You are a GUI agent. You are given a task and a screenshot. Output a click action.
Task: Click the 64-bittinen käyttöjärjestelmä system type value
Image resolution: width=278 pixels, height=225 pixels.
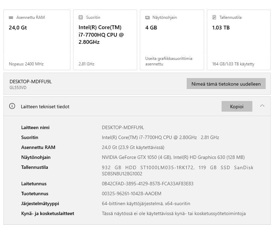pyautogui.click(x=146, y=203)
